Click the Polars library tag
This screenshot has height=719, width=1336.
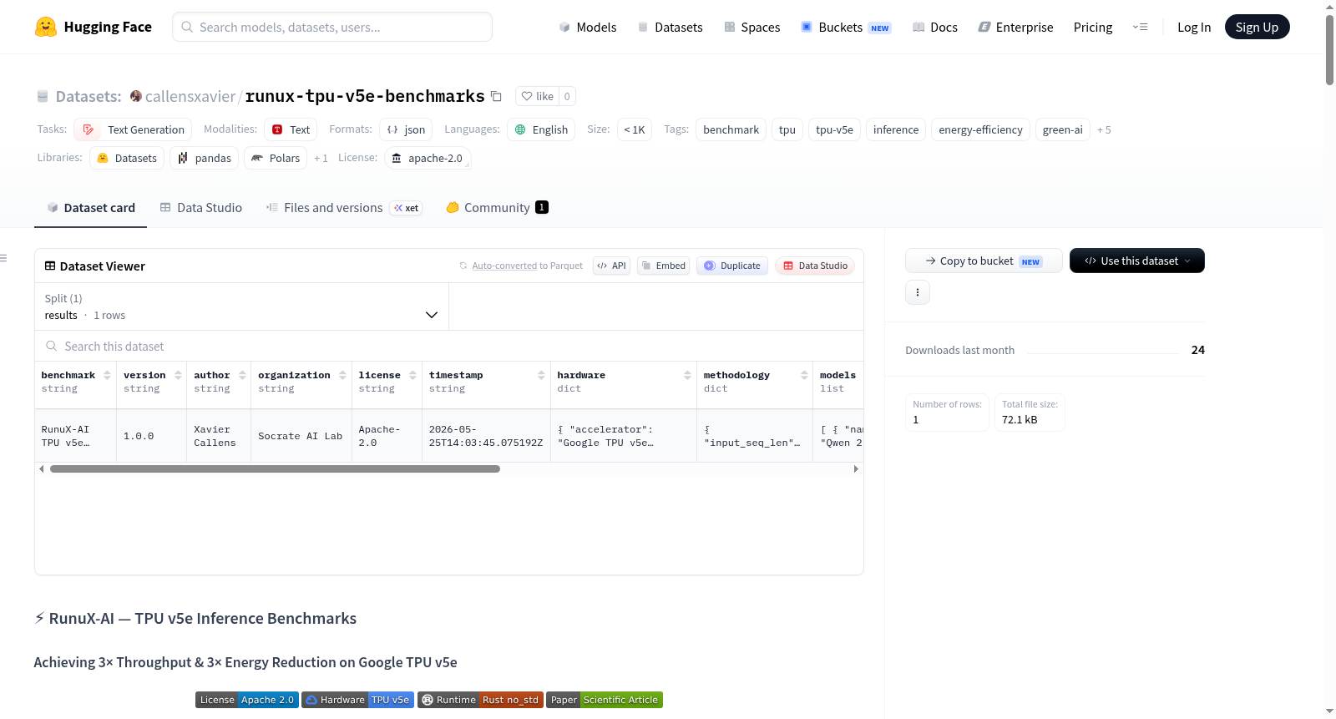[x=276, y=158]
